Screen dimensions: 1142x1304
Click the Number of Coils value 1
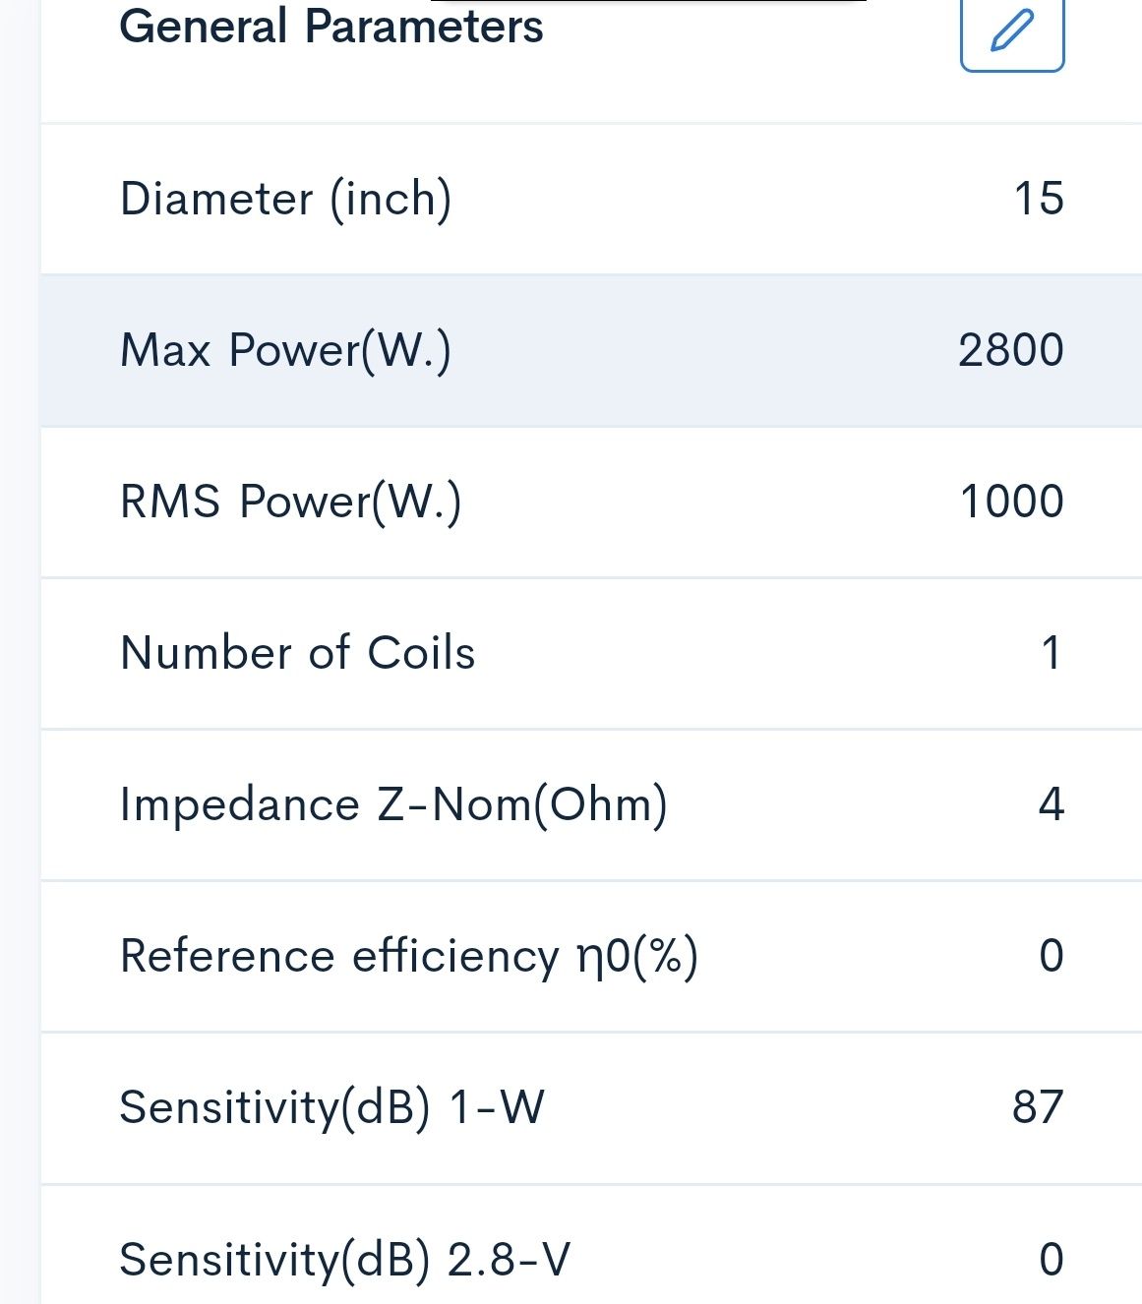tap(1052, 653)
